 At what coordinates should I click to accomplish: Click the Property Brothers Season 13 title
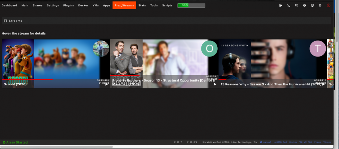[164, 82]
